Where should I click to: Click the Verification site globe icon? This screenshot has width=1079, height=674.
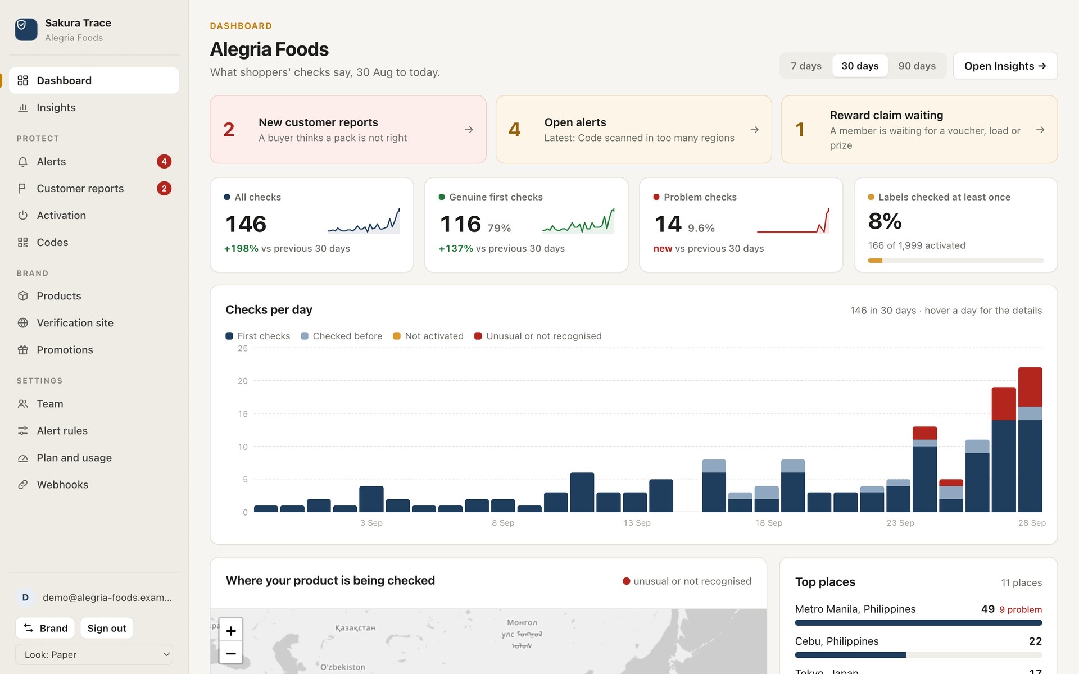[x=22, y=323]
